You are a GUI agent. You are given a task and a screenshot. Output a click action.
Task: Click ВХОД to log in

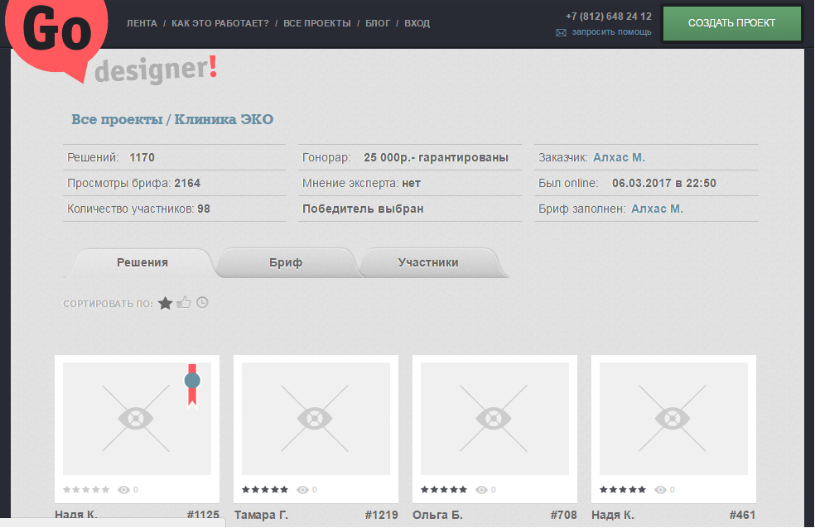417,23
